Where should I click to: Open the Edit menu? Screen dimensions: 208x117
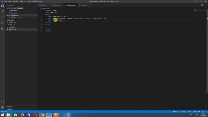[9, 2]
